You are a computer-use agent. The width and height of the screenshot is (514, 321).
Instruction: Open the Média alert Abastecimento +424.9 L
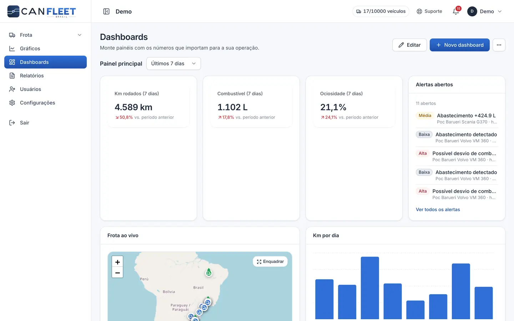457,118
